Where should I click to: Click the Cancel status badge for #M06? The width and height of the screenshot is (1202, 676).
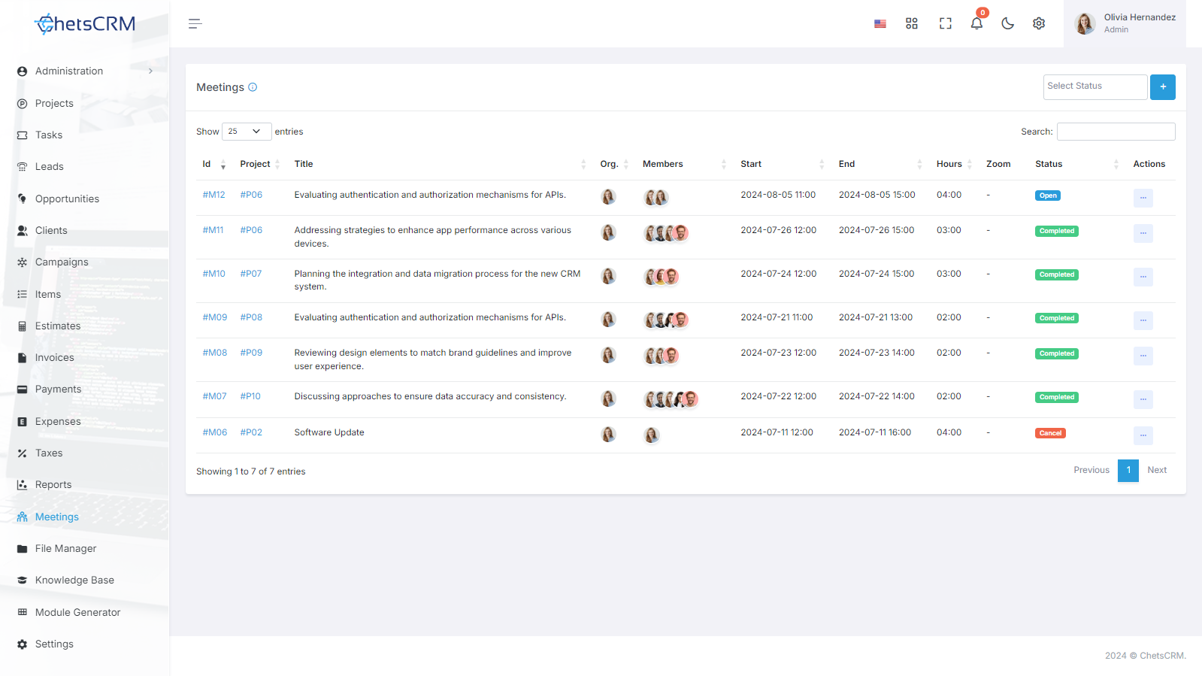tap(1050, 433)
